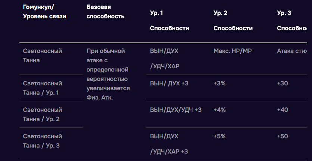Screen dimensions: 312x161
Task: Select the Светоносный Танна / Ур. 3 cell
Action: coord(42,141)
